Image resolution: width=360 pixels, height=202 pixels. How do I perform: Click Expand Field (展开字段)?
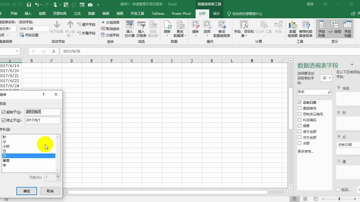tap(86, 24)
